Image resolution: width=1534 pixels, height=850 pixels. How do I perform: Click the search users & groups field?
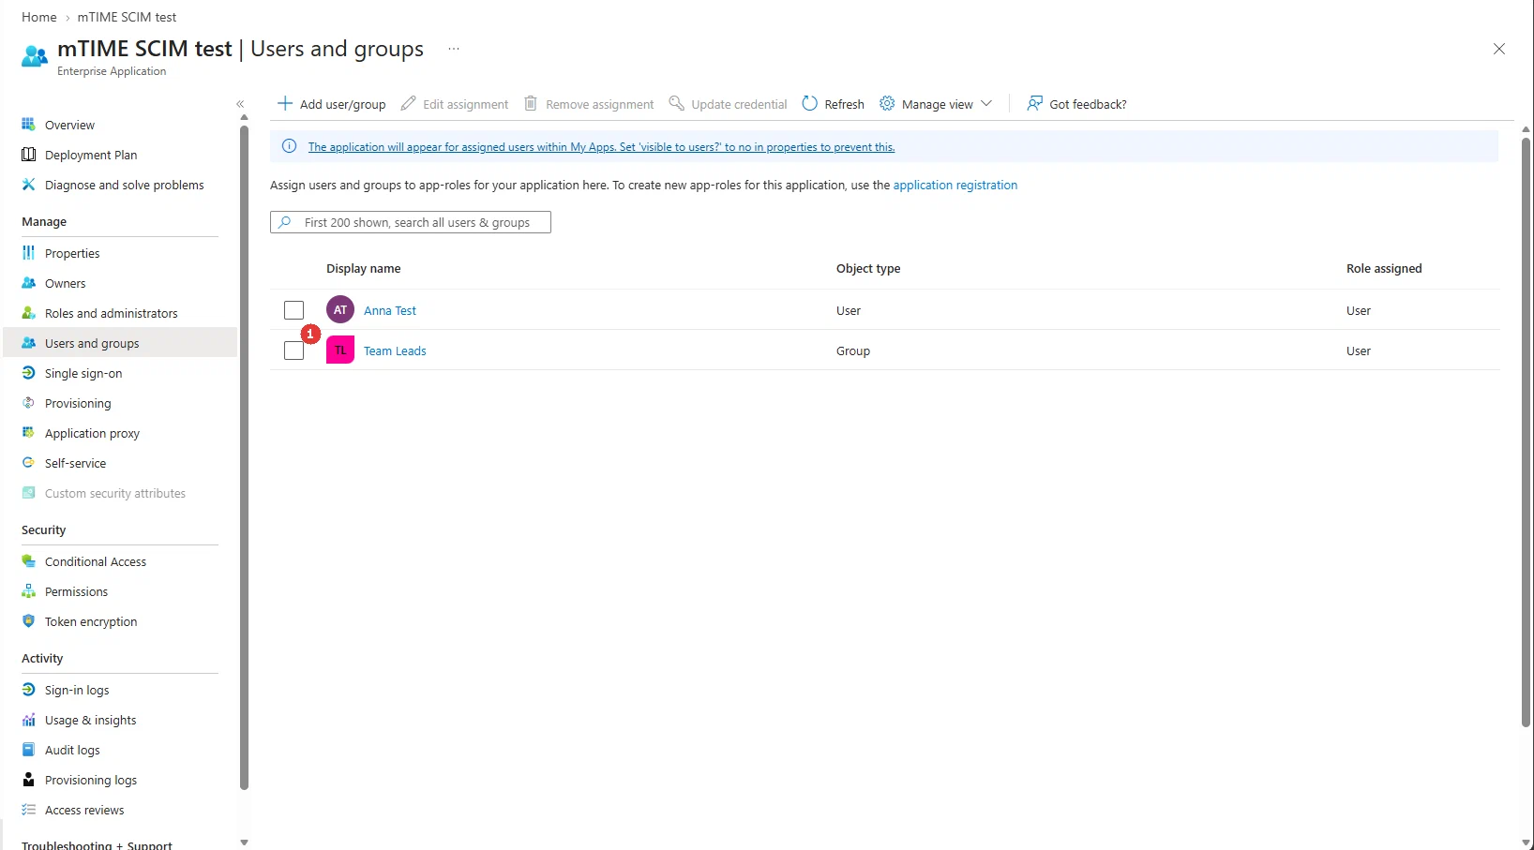(x=411, y=222)
